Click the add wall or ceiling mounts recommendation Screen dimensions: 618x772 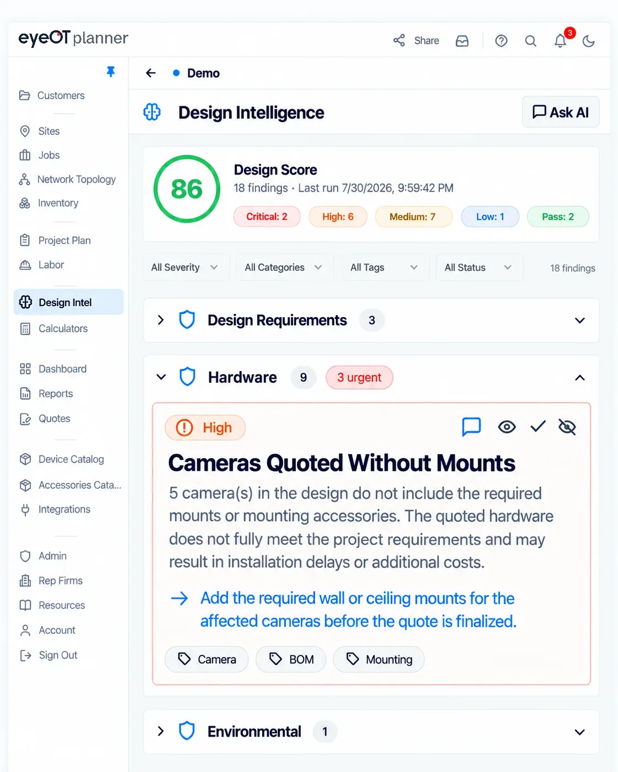358,610
